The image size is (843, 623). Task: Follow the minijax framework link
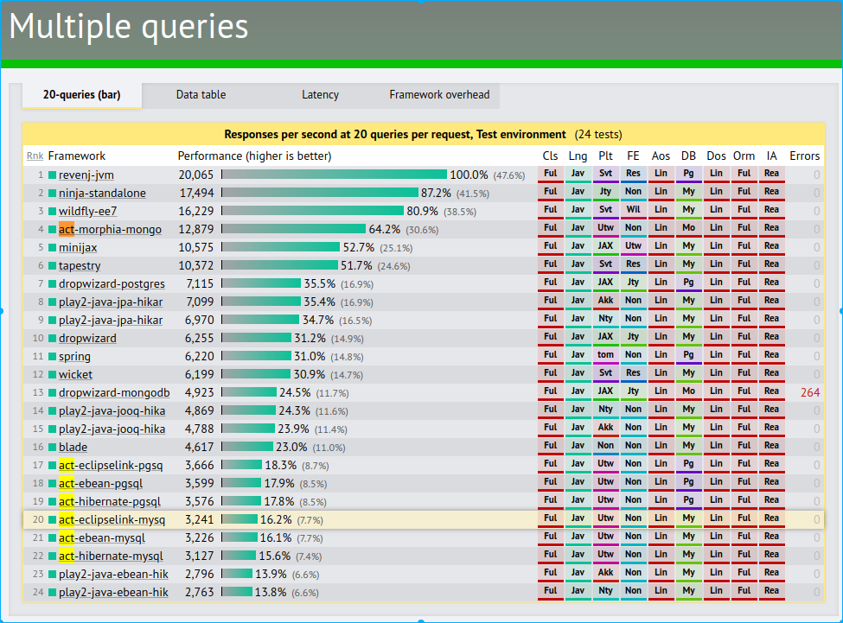[78, 248]
